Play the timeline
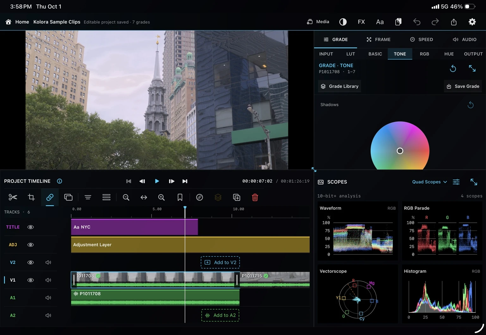The image size is (486, 335). click(x=157, y=181)
